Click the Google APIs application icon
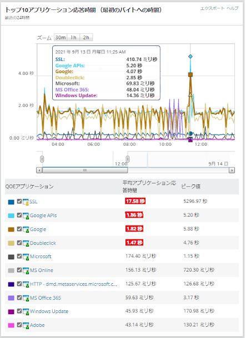 [x=26, y=216]
